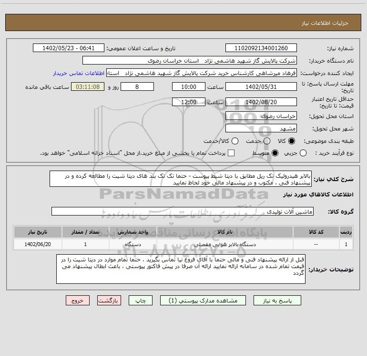The width and height of the screenshot is (367, 356).
Task: Click the price validity time 12:00
Action: [x=189, y=102]
